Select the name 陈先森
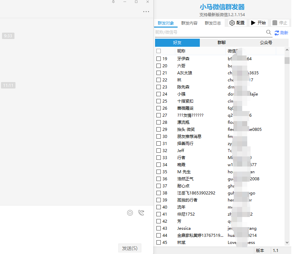This screenshot has height=254, width=296. [183, 87]
